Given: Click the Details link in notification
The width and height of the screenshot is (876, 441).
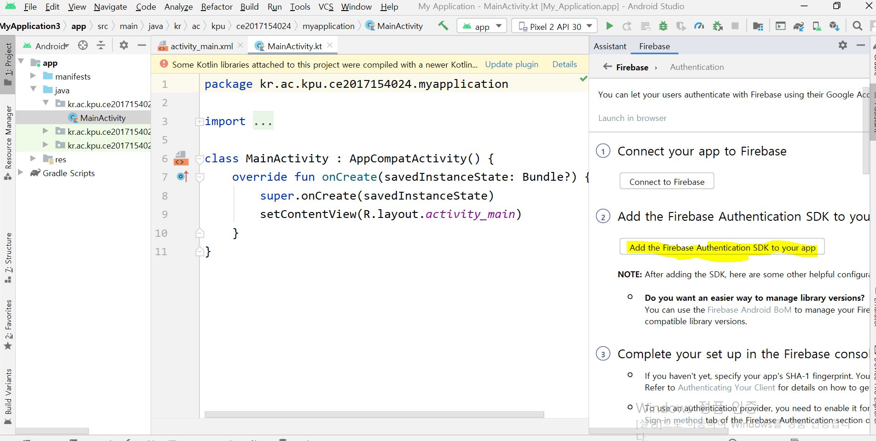Looking at the screenshot, I should tap(564, 64).
